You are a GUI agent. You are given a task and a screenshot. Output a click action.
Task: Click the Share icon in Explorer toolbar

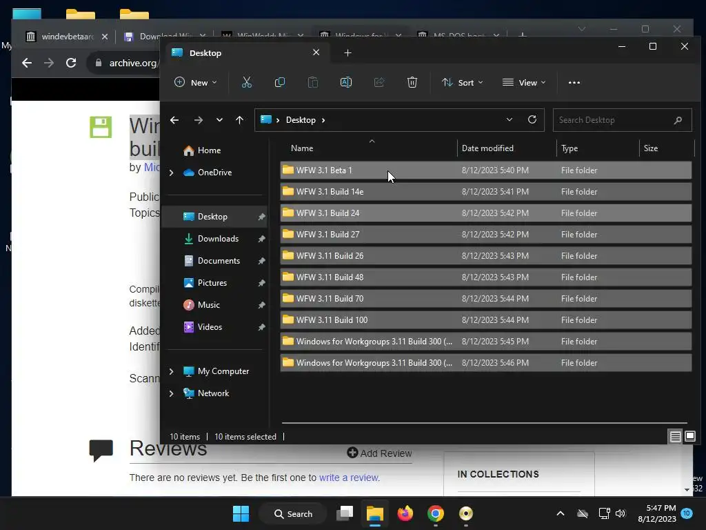[379, 83]
